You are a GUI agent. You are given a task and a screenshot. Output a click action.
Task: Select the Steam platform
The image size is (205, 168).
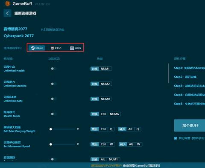click(x=37, y=48)
